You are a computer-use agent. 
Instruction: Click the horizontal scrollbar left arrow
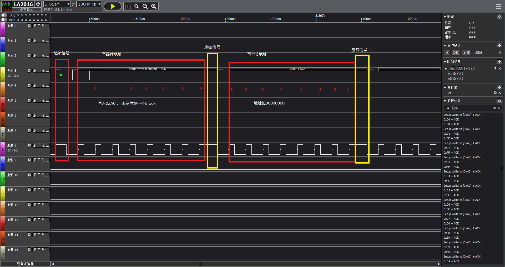(x=53, y=264)
